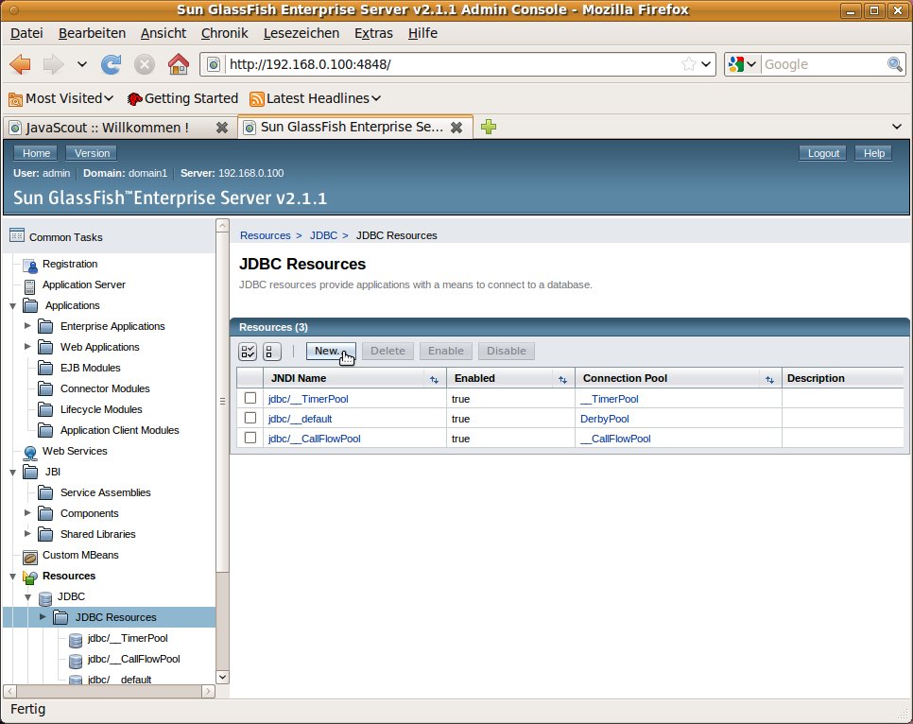Click the Google search input field

point(822,64)
